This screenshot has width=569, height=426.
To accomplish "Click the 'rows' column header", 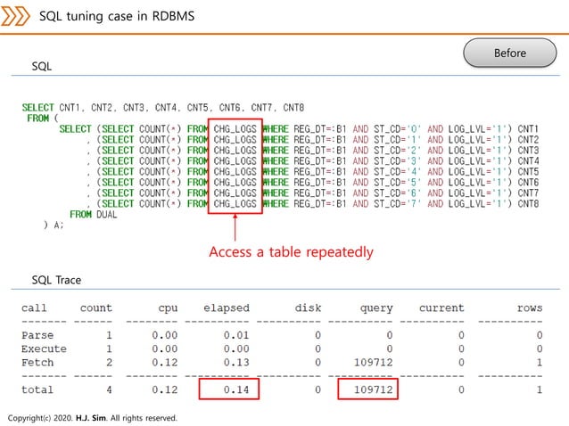I will click(530, 308).
